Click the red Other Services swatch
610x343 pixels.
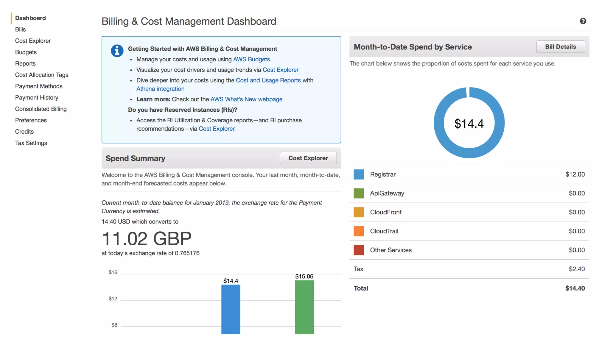click(x=359, y=250)
